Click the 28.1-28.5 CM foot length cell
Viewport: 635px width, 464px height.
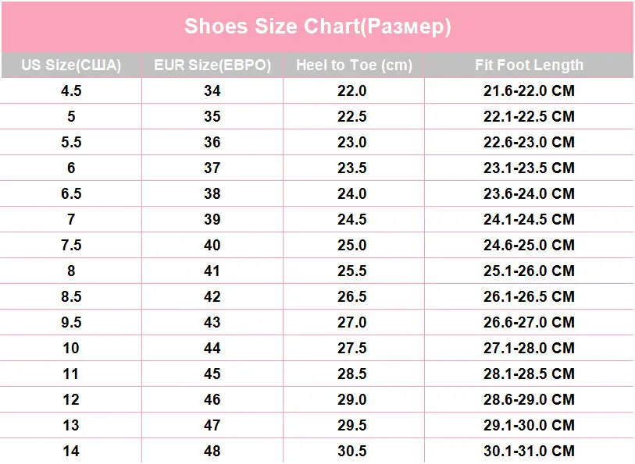point(529,374)
